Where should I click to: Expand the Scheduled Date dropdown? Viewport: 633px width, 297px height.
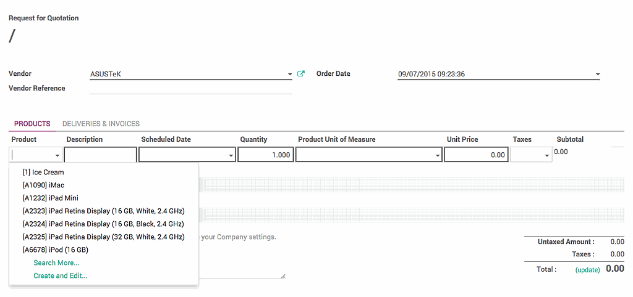231,155
